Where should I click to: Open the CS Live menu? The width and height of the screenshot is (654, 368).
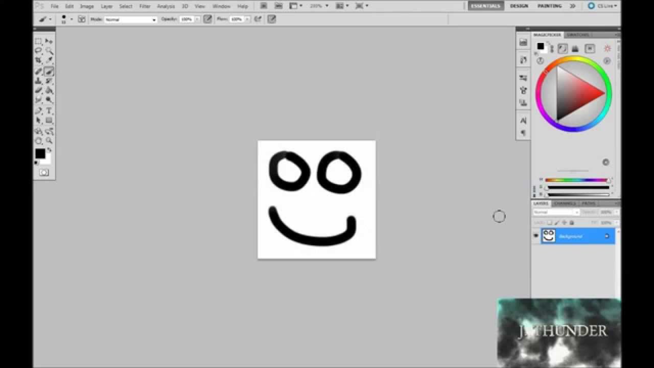(602, 6)
